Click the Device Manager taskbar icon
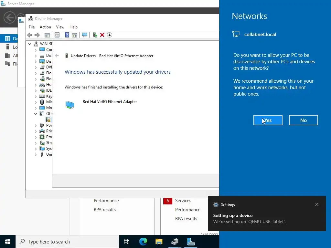Image resolution: width=331 pixels, height=248 pixels. pos(175,242)
